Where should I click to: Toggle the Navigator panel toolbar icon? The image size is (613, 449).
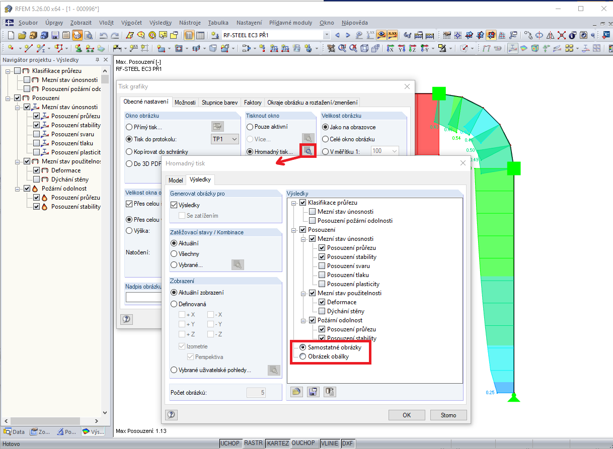coord(189,35)
